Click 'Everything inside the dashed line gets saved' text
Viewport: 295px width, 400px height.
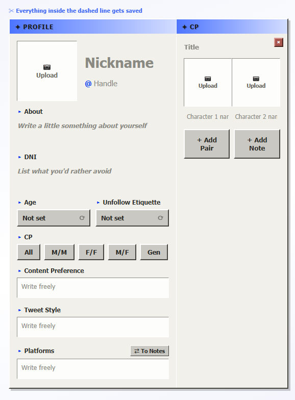point(79,11)
